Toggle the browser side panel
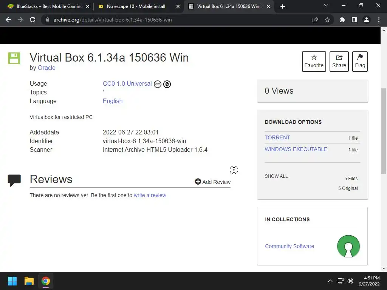Viewport: 387px width, 290px height. pyautogui.click(x=354, y=20)
